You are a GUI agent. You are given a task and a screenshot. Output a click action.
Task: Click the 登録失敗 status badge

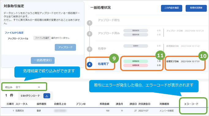136,35
